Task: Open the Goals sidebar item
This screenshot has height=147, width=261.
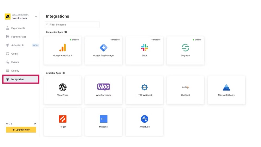Action: coord(14,54)
